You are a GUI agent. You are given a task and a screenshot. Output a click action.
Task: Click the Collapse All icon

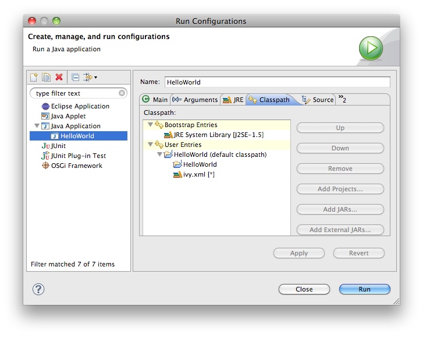75,77
